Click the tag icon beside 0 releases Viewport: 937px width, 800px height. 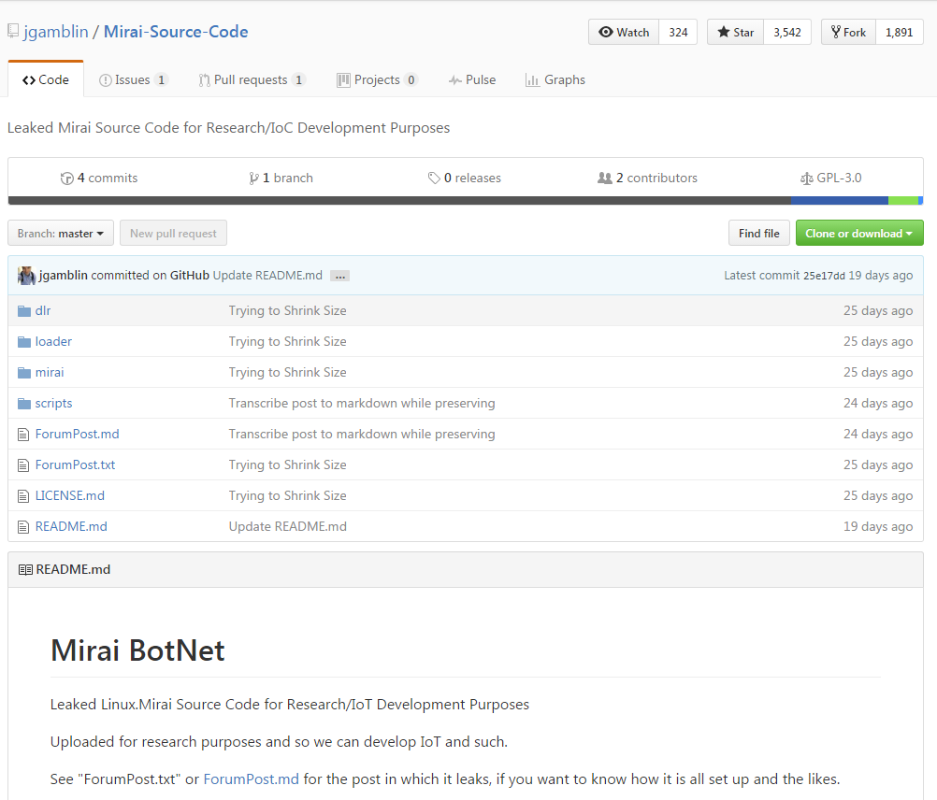(434, 178)
